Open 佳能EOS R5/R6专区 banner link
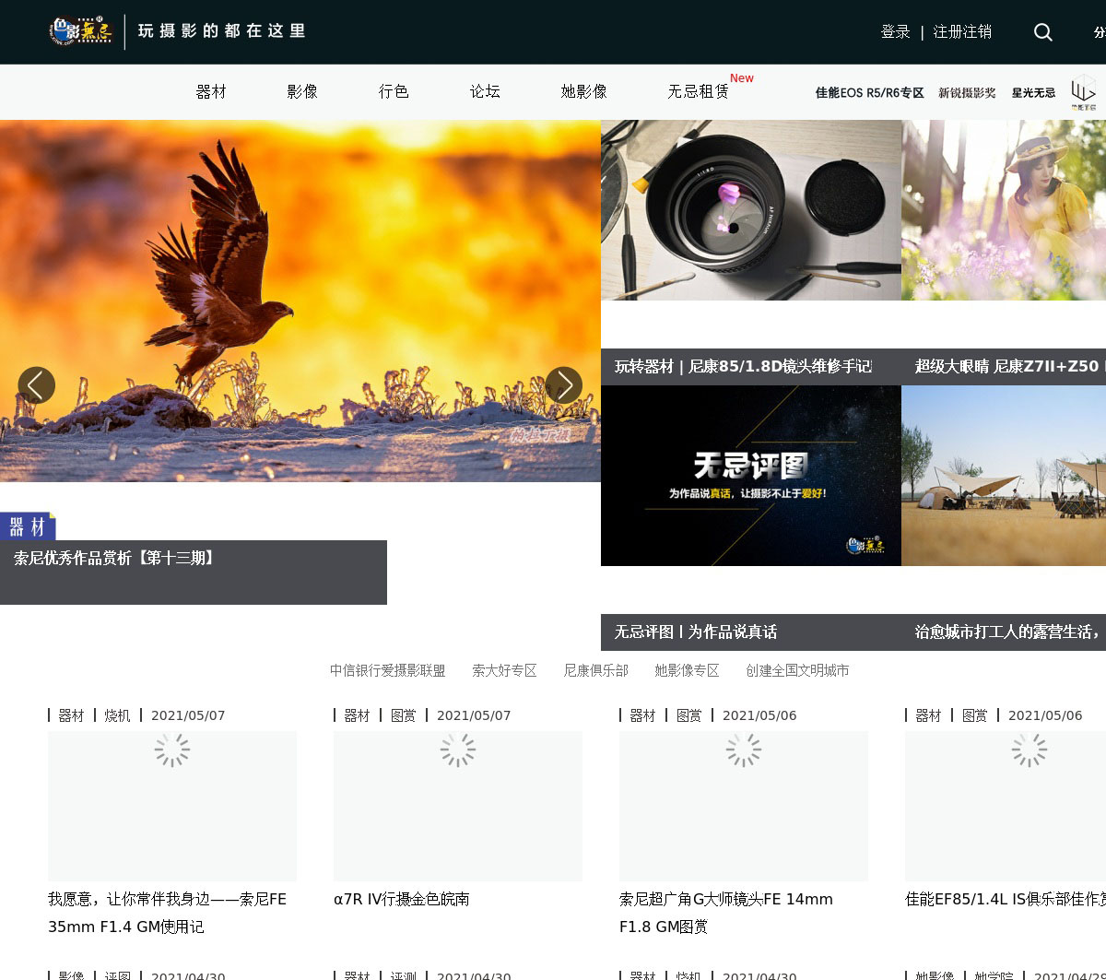1106x980 pixels. pos(869,93)
